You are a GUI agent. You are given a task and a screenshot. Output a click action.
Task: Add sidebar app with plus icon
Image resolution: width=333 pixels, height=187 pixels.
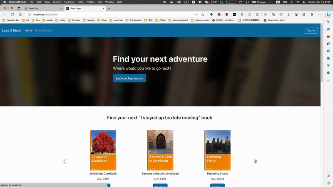pyautogui.click(x=328, y=81)
